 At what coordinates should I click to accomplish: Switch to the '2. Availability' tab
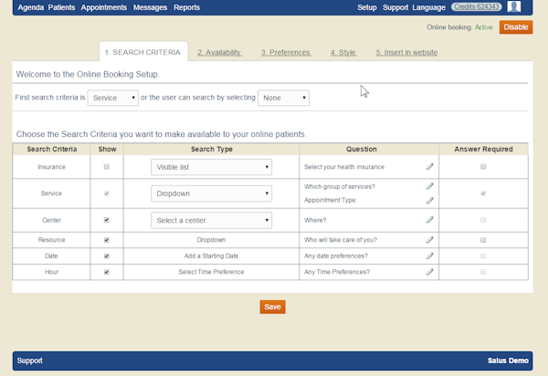[219, 52]
